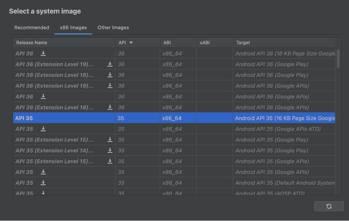Download API 35 Extension Level 15 Google APIs image

(110, 161)
